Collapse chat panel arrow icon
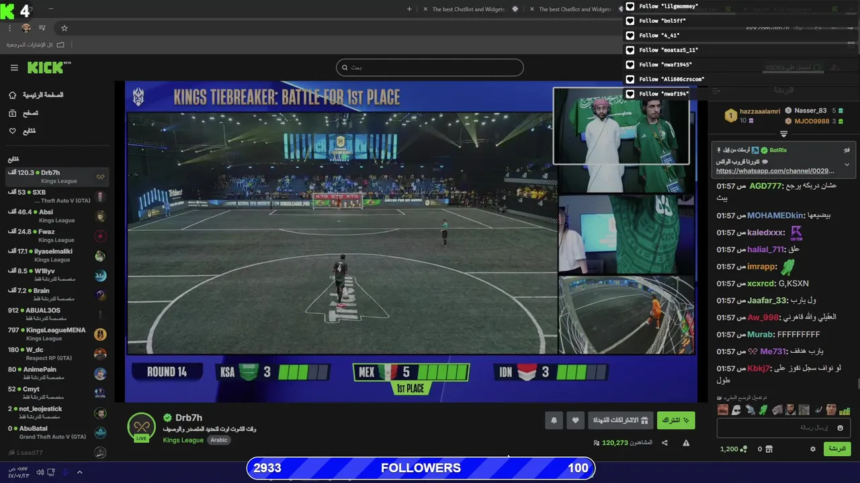 coord(716,90)
